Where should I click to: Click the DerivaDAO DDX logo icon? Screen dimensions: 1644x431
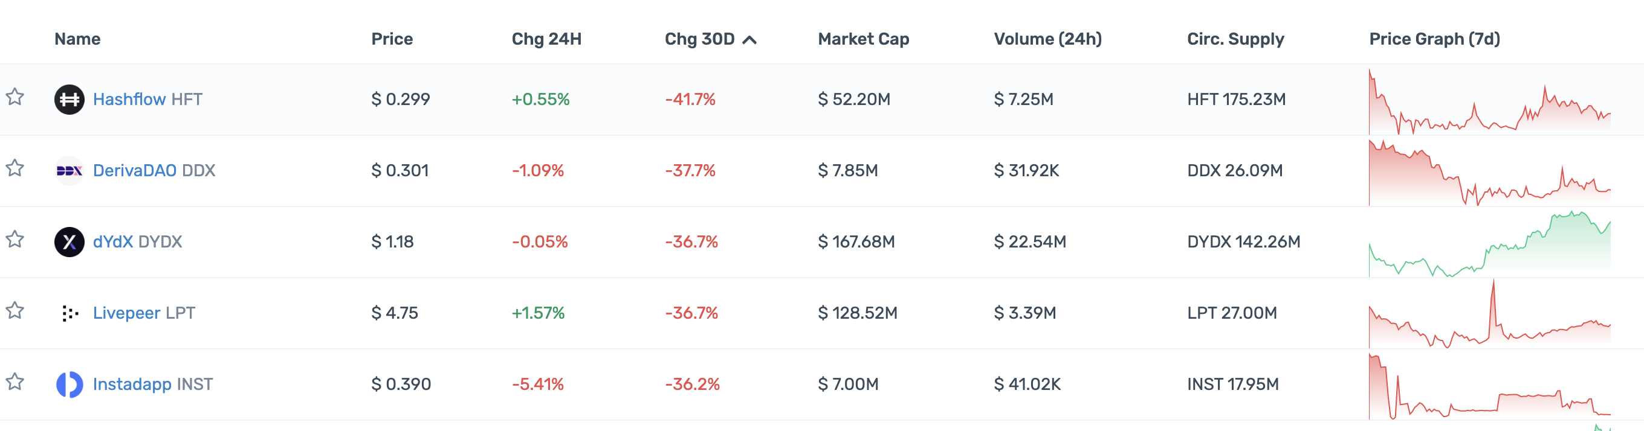(69, 171)
